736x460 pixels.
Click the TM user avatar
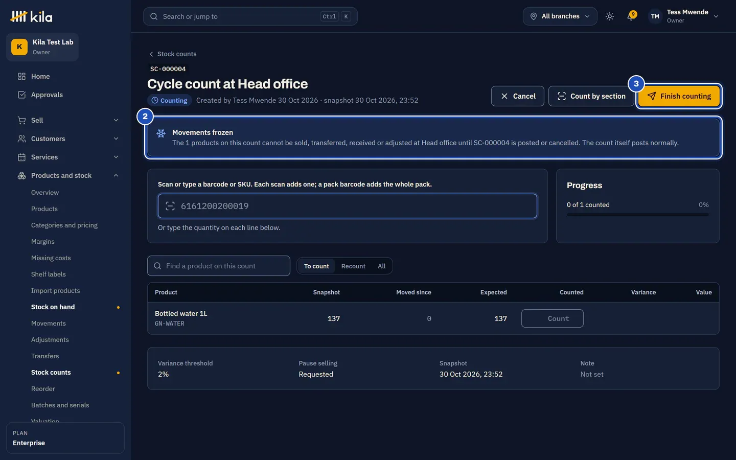655,16
